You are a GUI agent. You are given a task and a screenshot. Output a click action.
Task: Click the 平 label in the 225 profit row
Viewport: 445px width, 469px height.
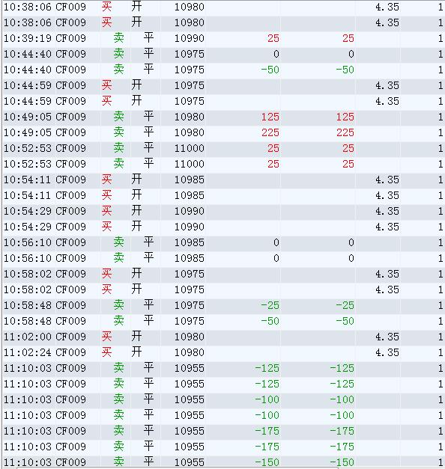148,132
